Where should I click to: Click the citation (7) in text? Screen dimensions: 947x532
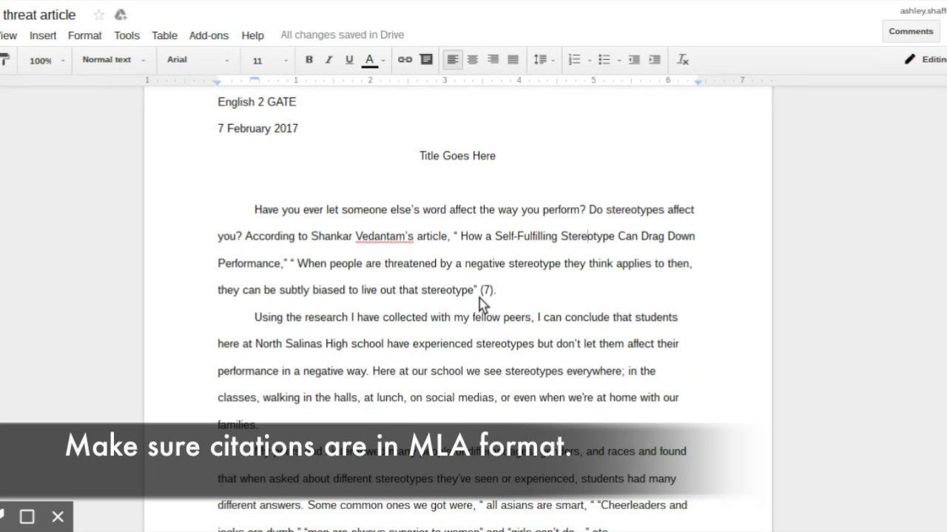point(487,290)
